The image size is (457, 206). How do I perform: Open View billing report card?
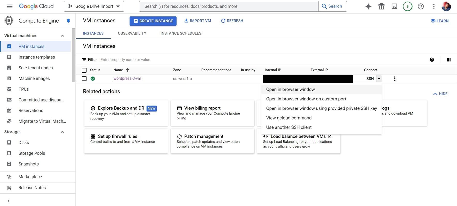pyautogui.click(x=212, y=113)
